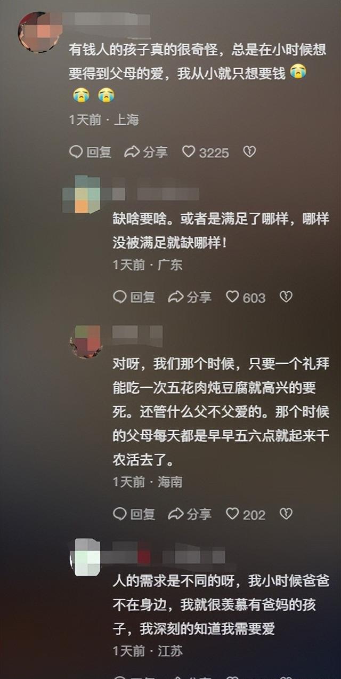
Task: Click reply bubble on the Shanghai comment
Action: (90, 152)
